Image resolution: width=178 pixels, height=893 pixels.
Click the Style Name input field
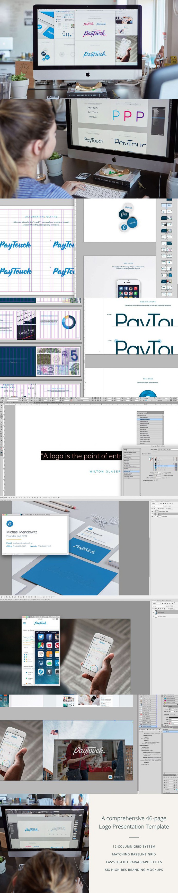click(x=167, y=450)
